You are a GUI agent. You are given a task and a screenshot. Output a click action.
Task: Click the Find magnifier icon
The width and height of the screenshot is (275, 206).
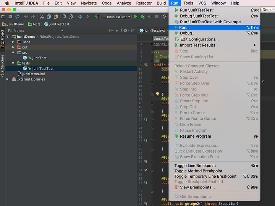click(x=65, y=17)
